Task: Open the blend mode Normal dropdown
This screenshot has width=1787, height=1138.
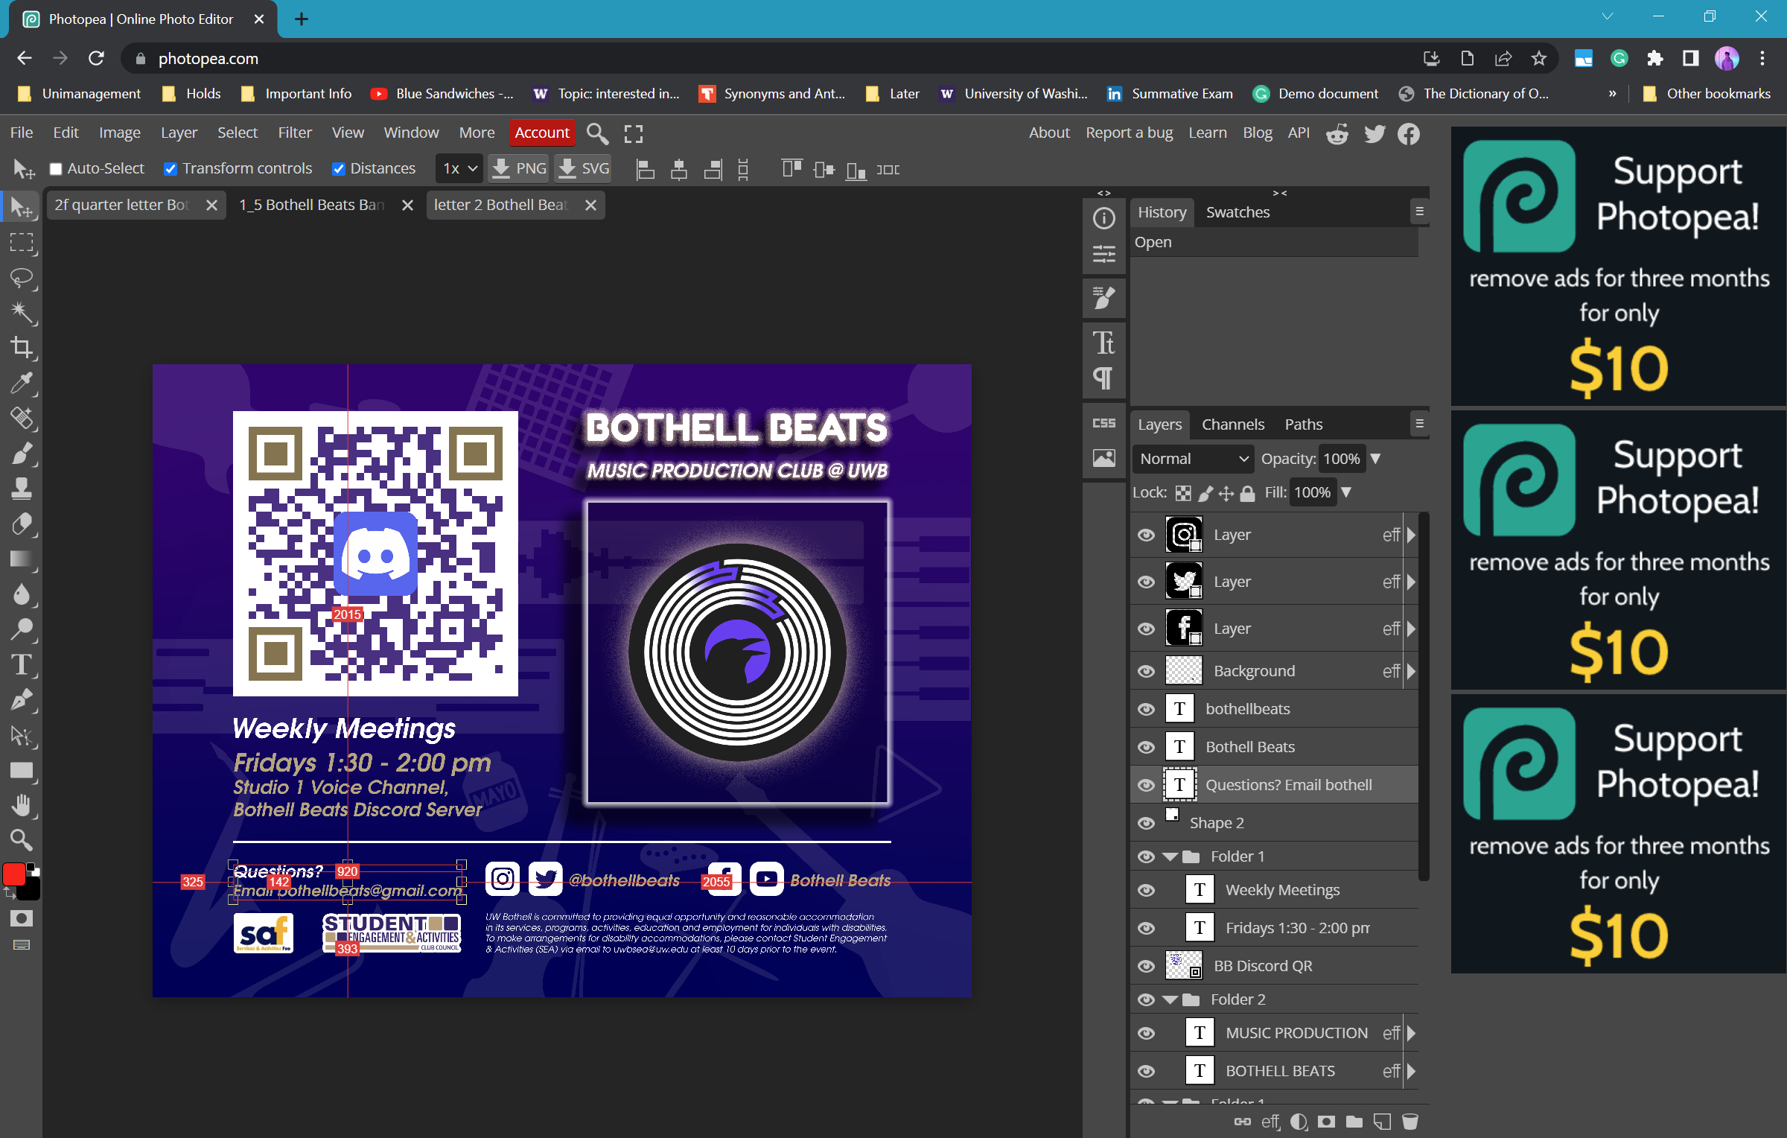Action: [x=1193, y=459]
